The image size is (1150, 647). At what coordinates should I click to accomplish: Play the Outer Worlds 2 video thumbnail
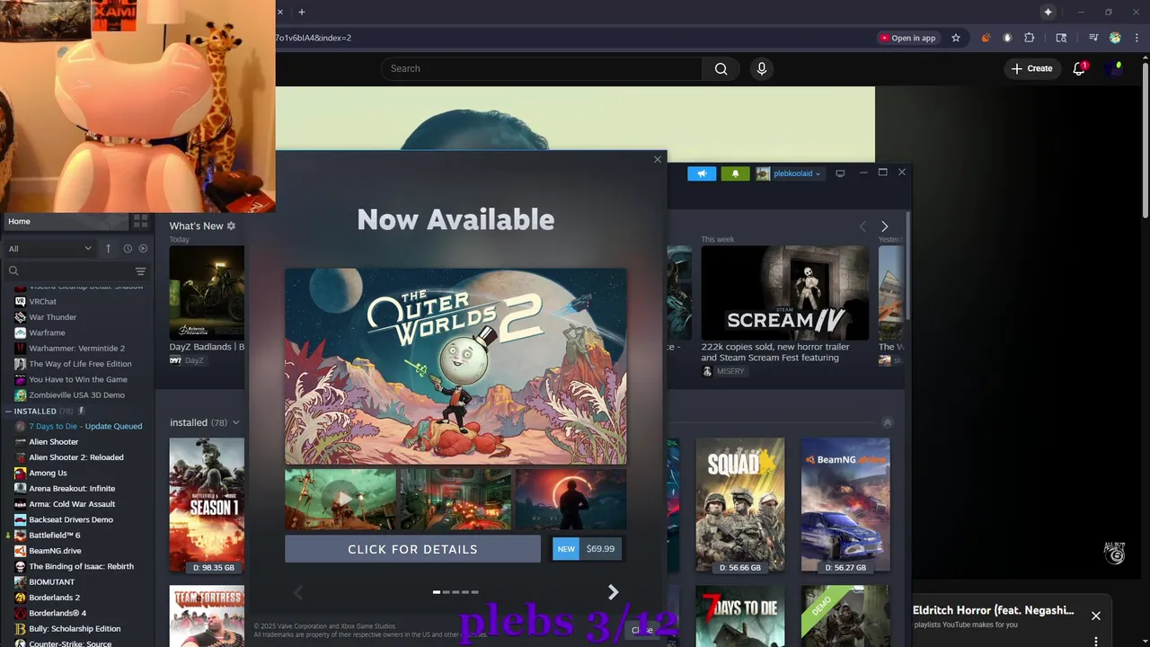point(341,499)
